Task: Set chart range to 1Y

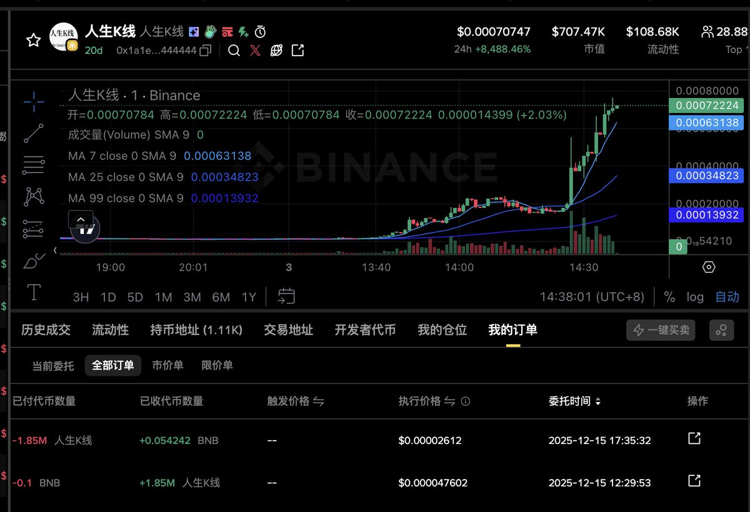Action: point(249,297)
